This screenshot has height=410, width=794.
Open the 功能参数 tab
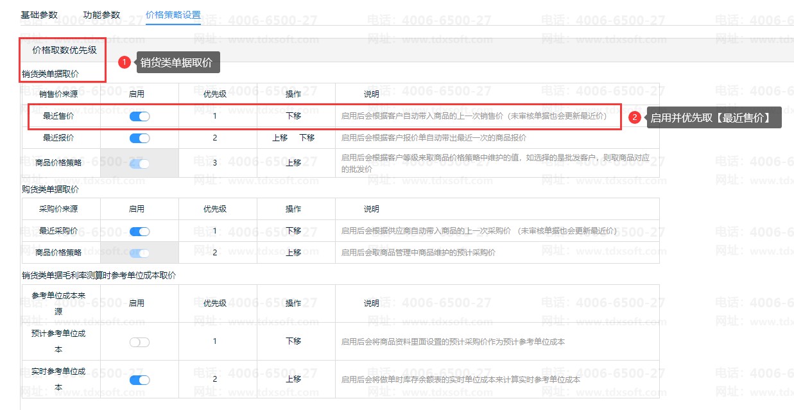[x=101, y=15]
